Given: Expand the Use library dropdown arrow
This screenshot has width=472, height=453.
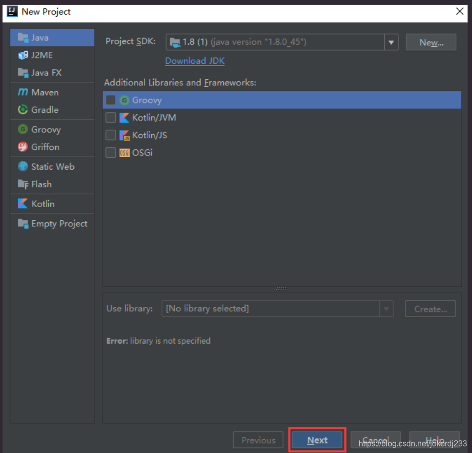Looking at the screenshot, I should 386,309.
